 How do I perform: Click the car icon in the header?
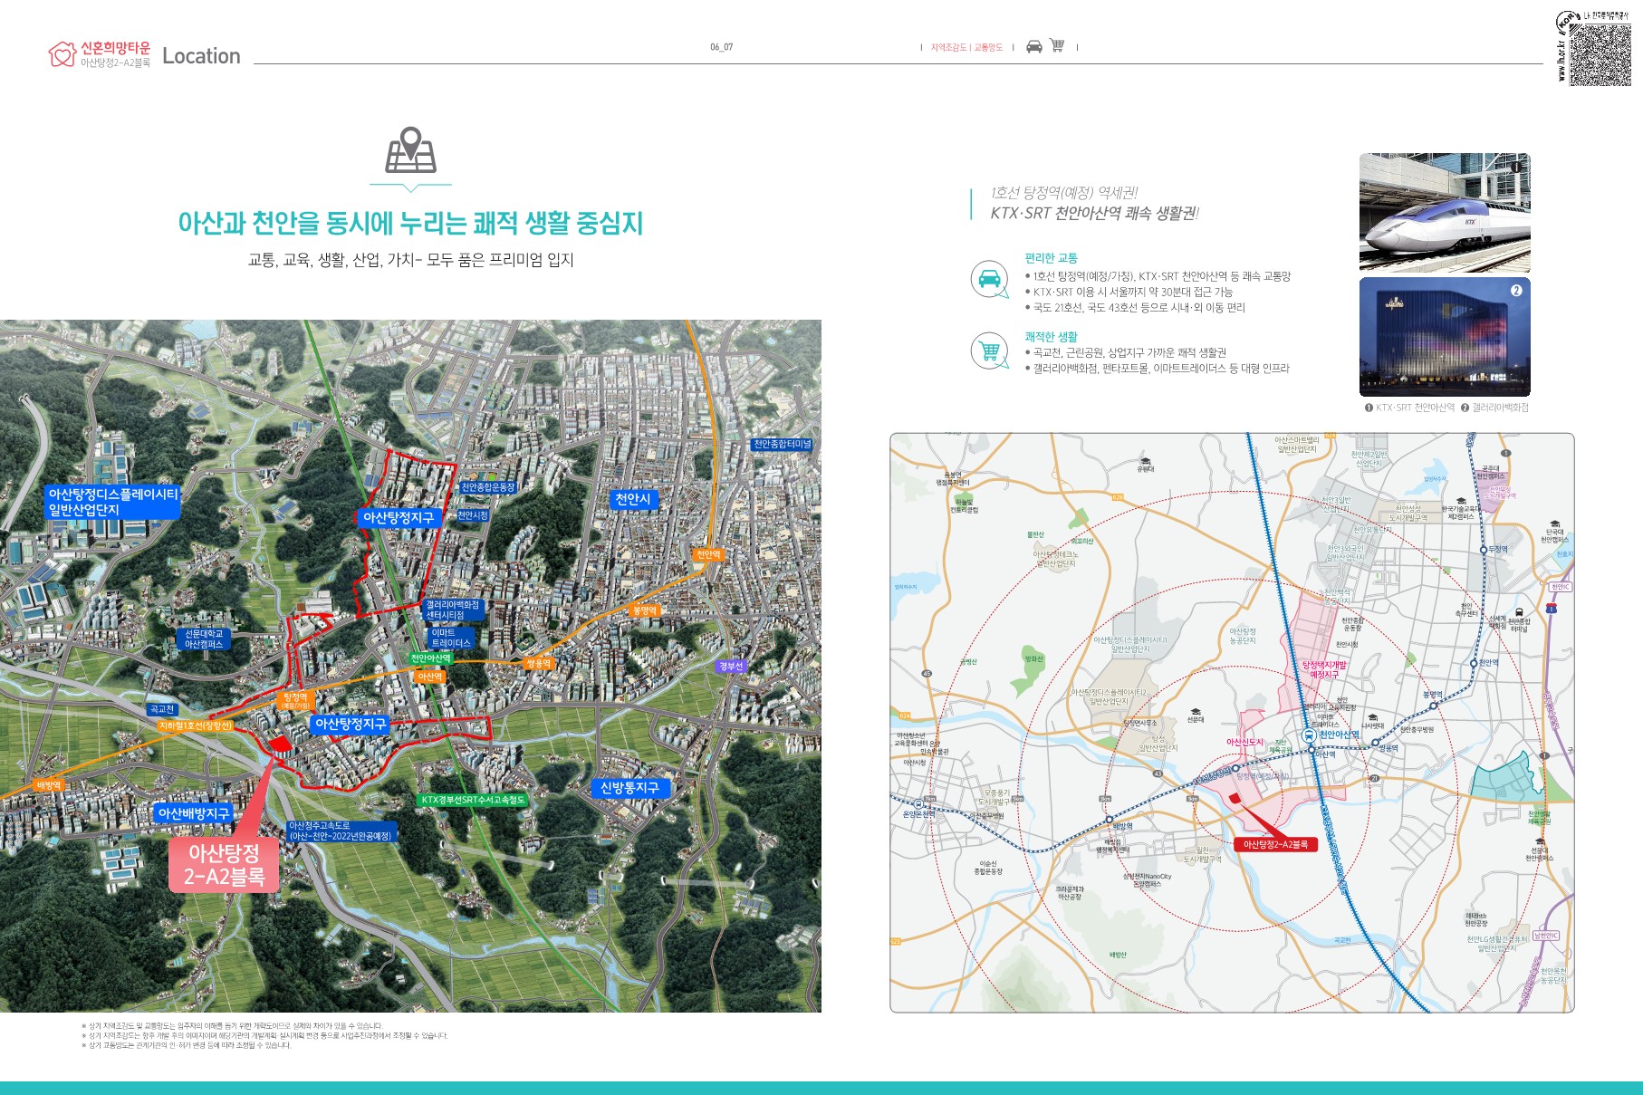pos(1034,46)
